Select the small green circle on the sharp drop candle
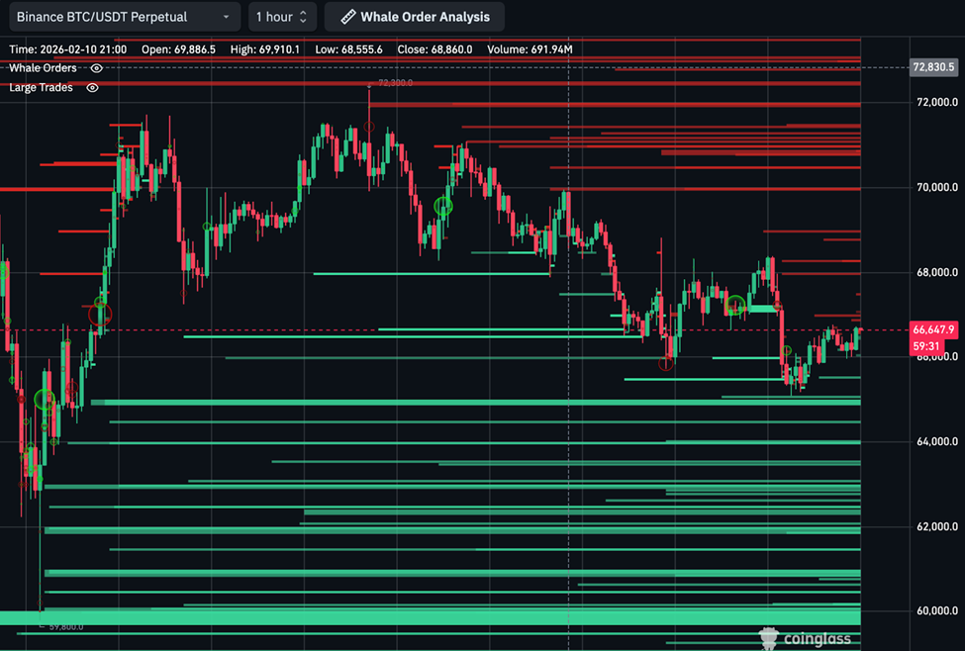This screenshot has width=965, height=651. click(787, 350)
